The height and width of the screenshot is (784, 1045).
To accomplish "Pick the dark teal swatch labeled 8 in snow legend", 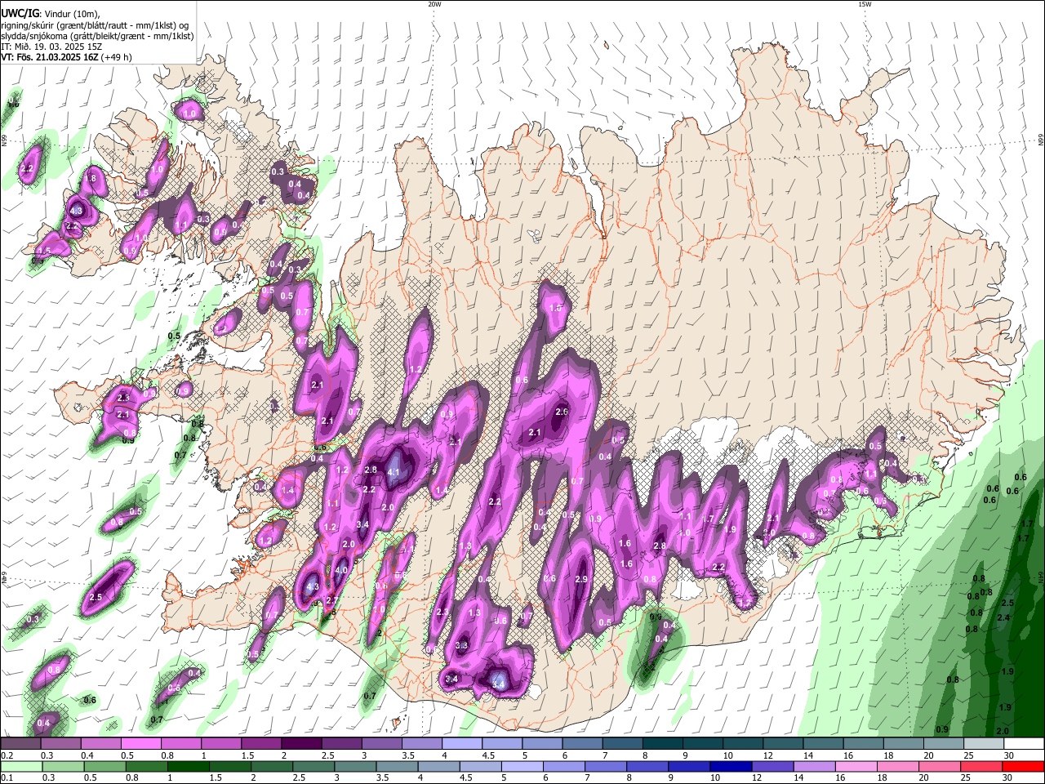I will (662, 744).
